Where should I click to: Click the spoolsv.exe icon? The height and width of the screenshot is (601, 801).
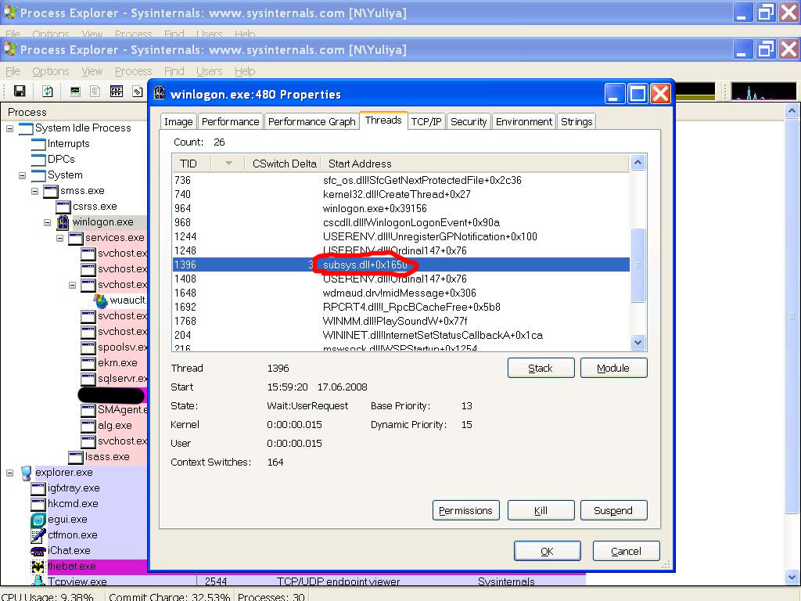88,347
